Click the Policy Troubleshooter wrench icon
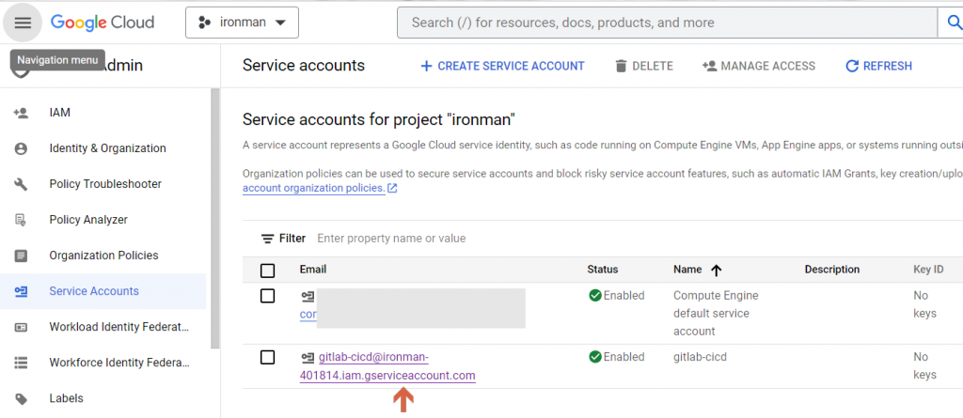 click(x=22, y=184)
